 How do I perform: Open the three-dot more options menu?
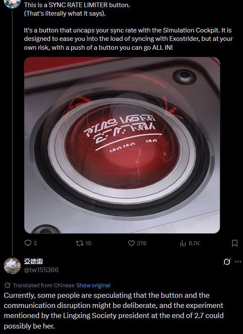click(238, 262)
